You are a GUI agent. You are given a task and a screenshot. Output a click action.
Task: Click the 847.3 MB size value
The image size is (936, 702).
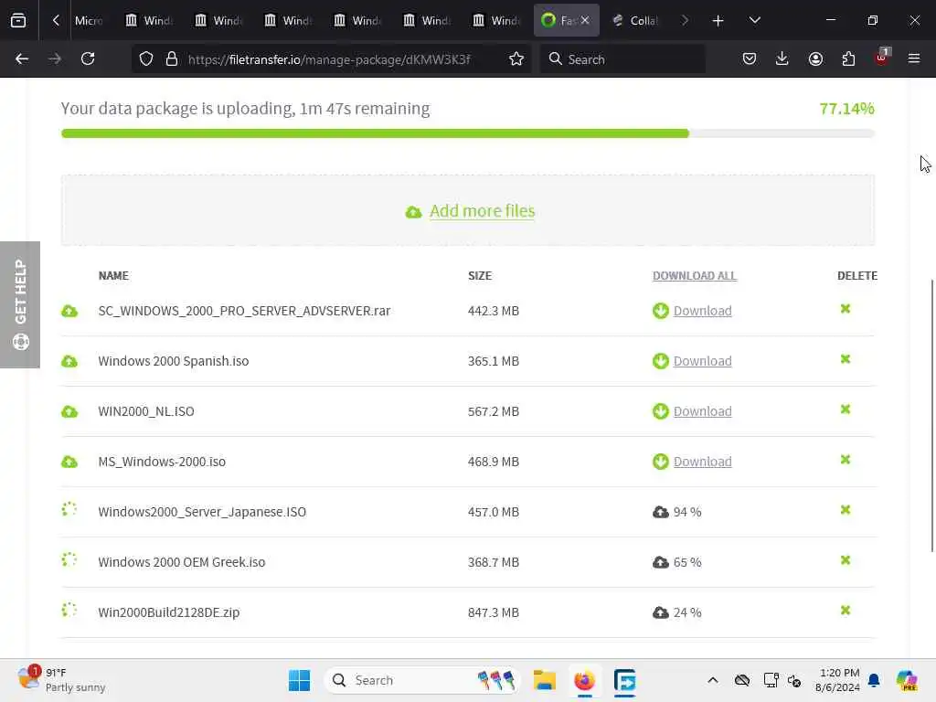(x=494, y=612)
